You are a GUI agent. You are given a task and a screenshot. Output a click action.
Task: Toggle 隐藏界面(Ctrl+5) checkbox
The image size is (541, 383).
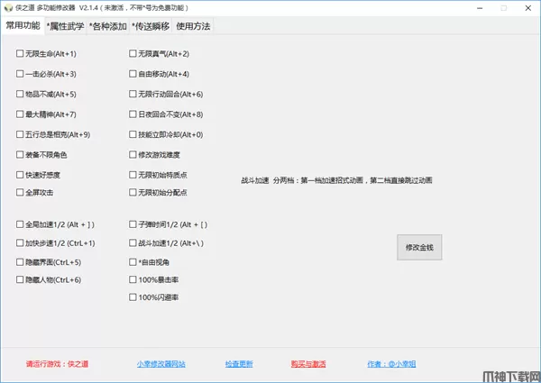pyautogui.click(x=20, y=262)
